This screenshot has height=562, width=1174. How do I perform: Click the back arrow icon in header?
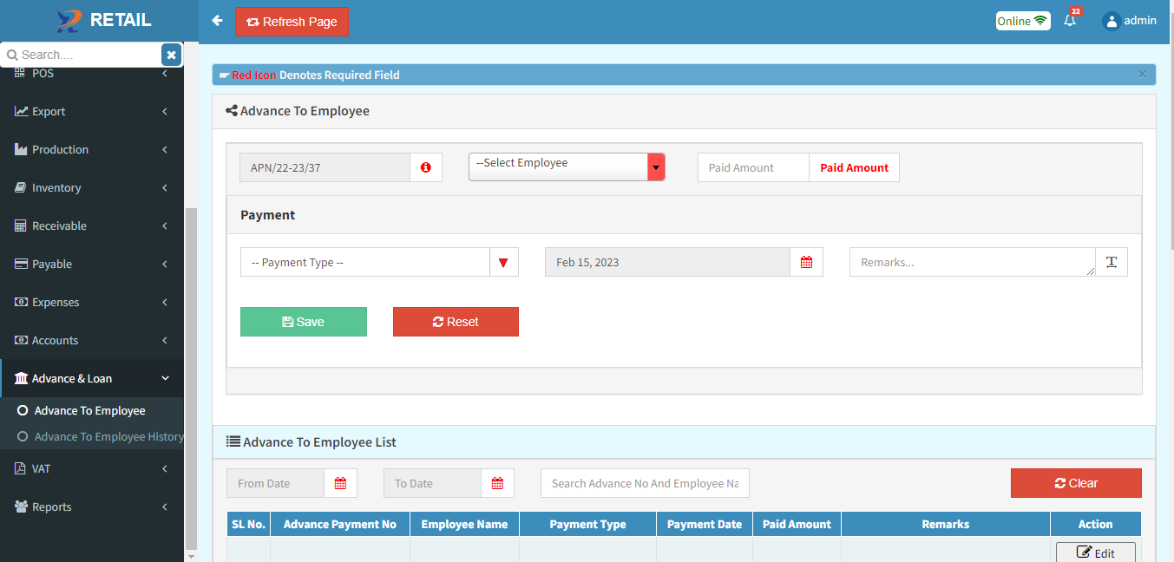[217, 21]
